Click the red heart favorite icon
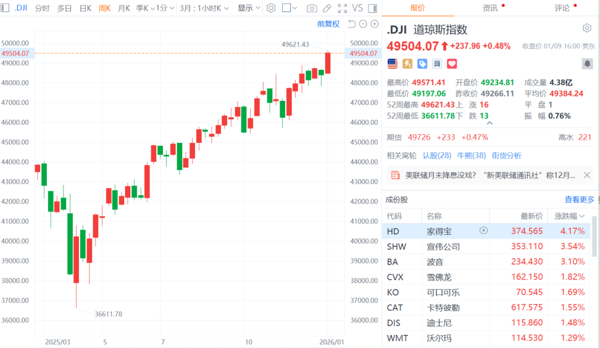600x348 pixels. coord(452,64)
